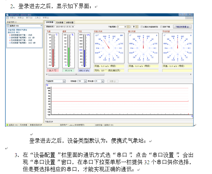
Task: Click the 下载周期 minutes input field
Action: coord(121,27)
